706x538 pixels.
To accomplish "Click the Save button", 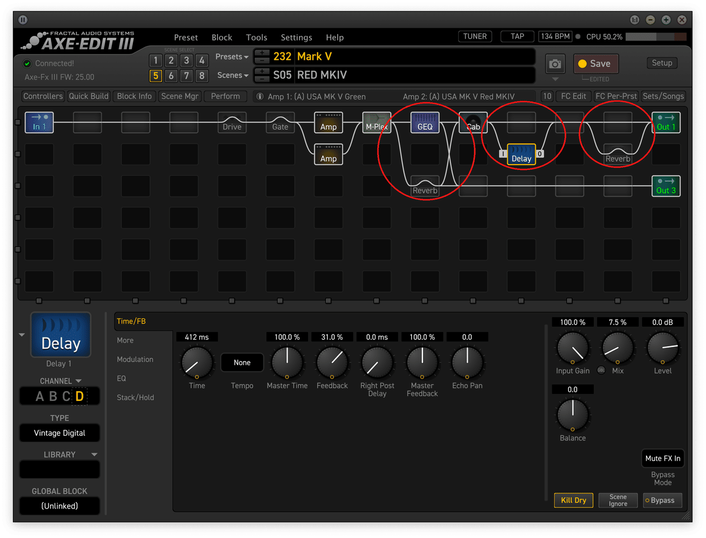I will (x=596, y=64).
